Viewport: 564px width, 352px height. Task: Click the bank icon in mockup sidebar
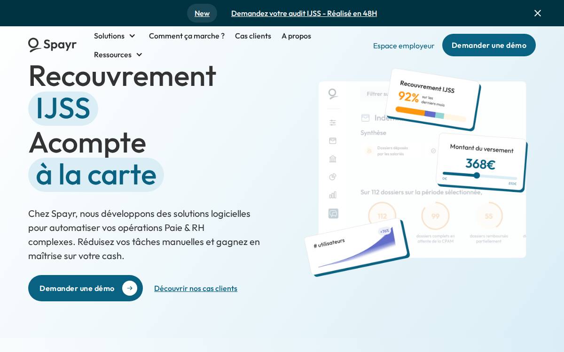333,159
